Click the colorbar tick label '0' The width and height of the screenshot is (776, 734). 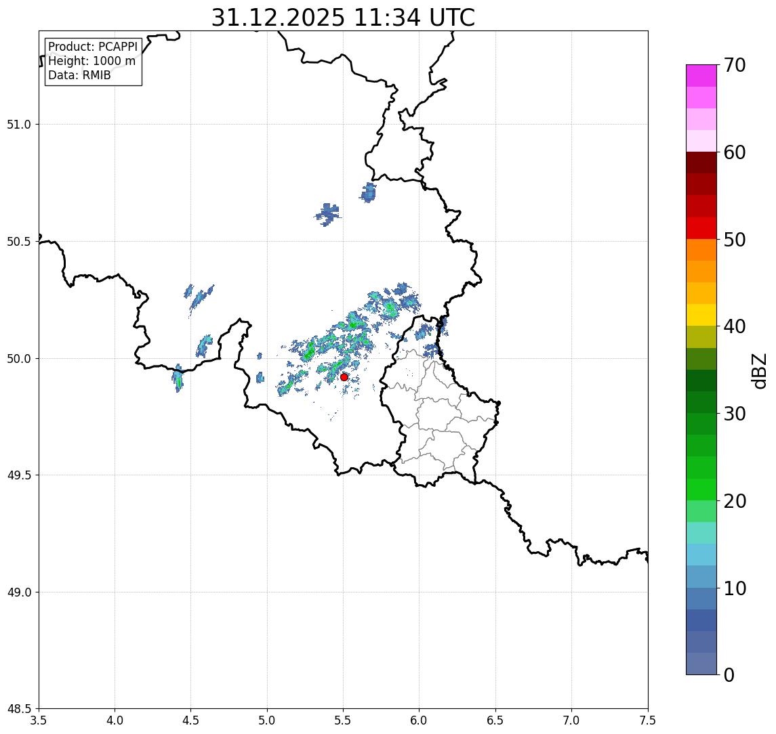[x=729, y=674]
